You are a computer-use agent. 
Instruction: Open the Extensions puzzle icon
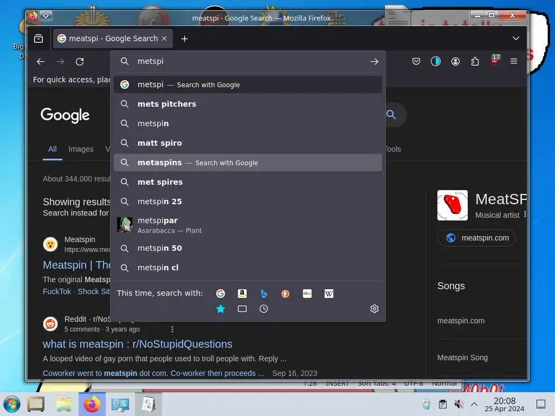475,62
